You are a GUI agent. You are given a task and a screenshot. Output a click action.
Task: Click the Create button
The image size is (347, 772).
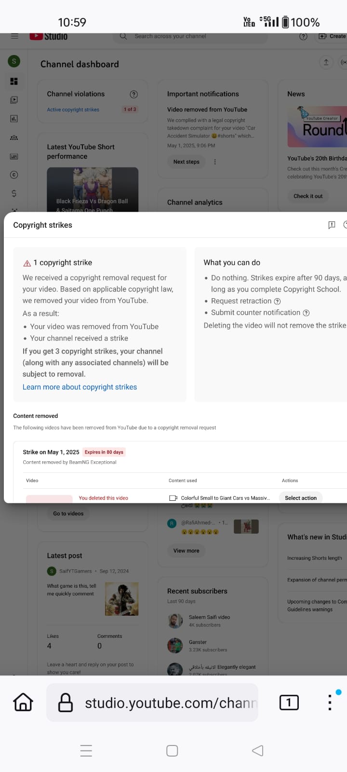click(x=332, y=36)
